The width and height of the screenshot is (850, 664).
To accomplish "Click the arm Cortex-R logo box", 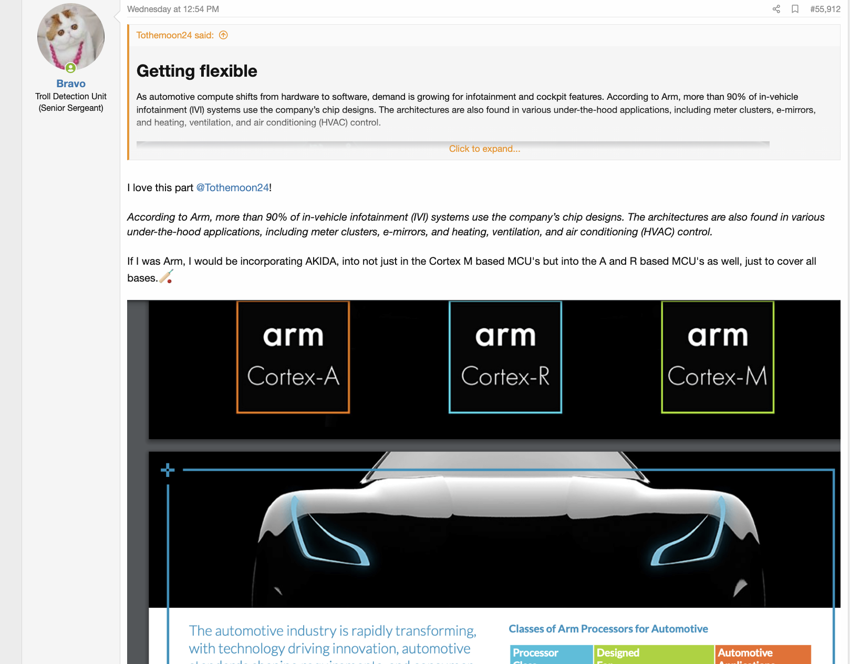I will (x=505, y=357).
